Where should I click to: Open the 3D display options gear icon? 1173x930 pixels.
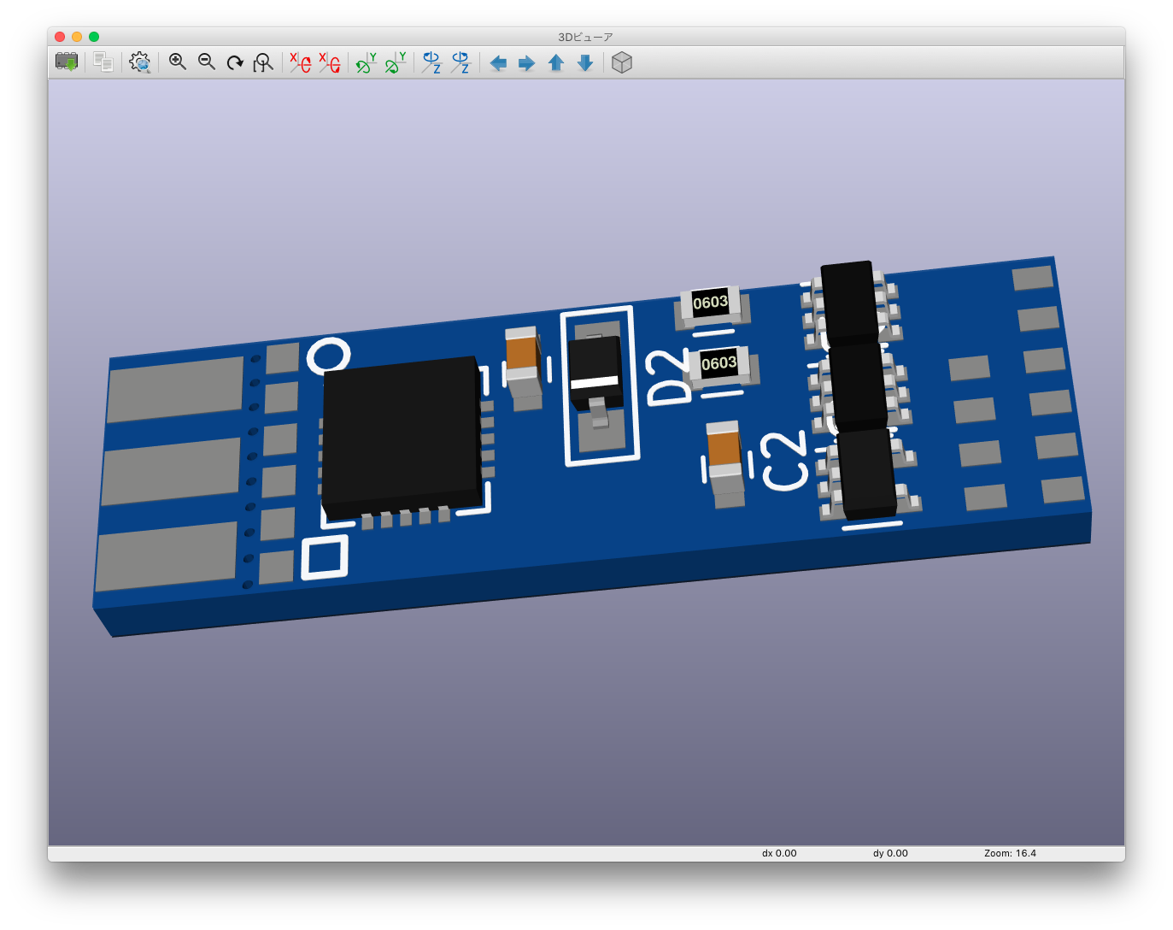[x=140, y=62]
